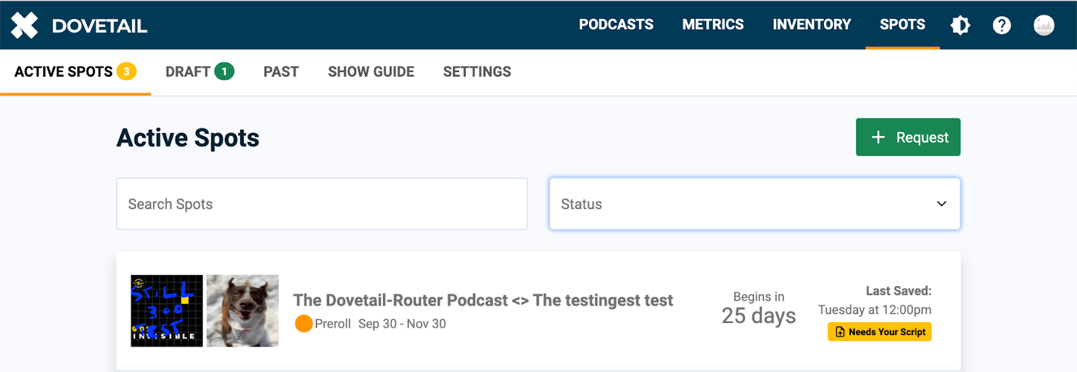This screenshot has height=372, width=1077.
Task: Click the script document icon in badge
Action: coord(839,332)
